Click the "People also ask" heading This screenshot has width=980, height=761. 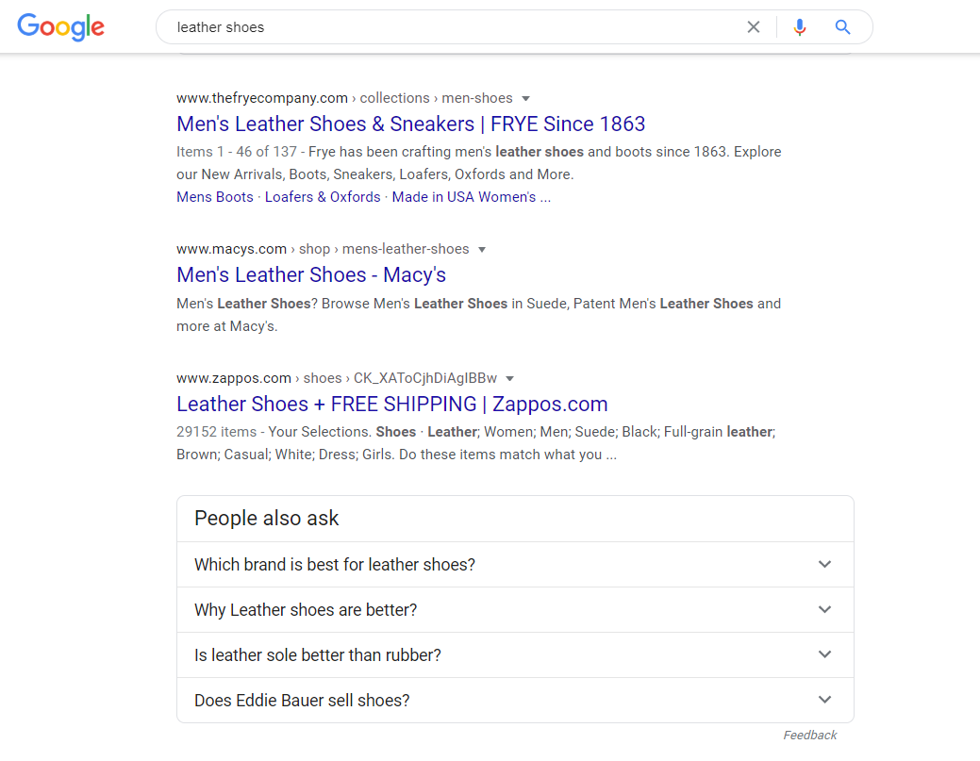(266, 518)
